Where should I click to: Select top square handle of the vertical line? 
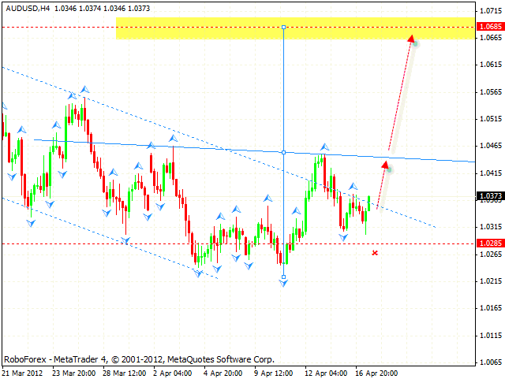283,27
